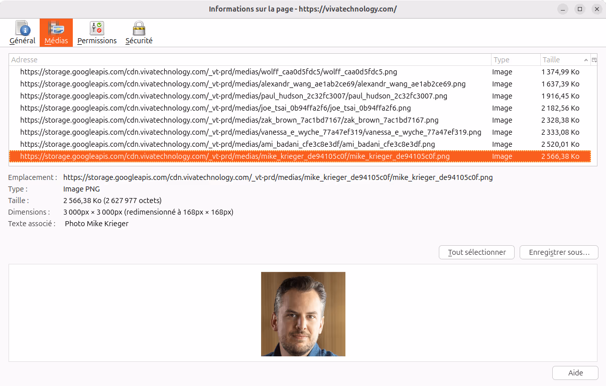The image size is (606, 386).
Task: Select the highlighted mike_krieger_de94105c0f.png row
Action: pyautogui.click(x=300, y=156)
